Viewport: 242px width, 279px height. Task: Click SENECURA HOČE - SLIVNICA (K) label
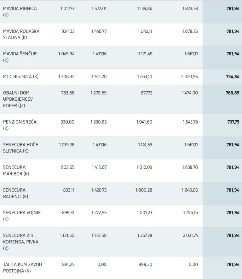click(x=22, y=148)
